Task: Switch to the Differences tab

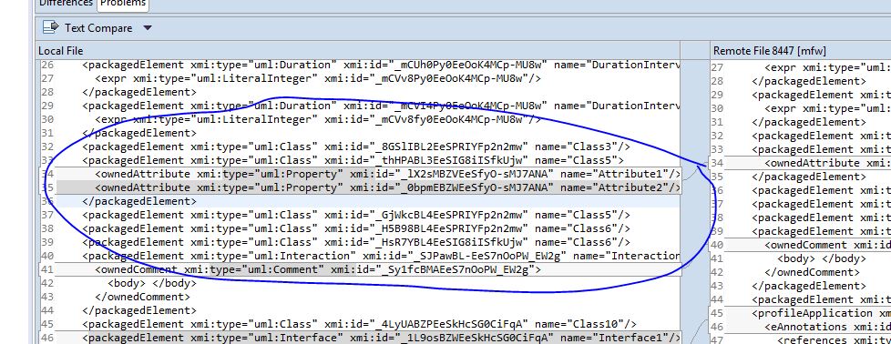Action: 66,4
